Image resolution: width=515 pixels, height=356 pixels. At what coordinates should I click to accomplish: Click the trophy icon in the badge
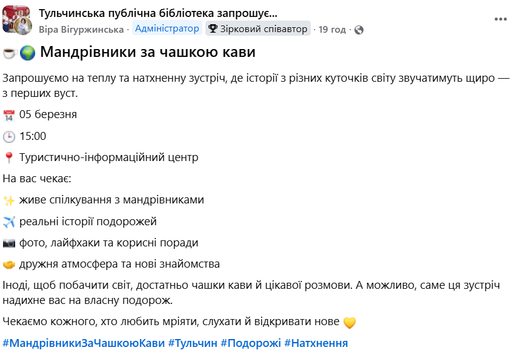213,29
